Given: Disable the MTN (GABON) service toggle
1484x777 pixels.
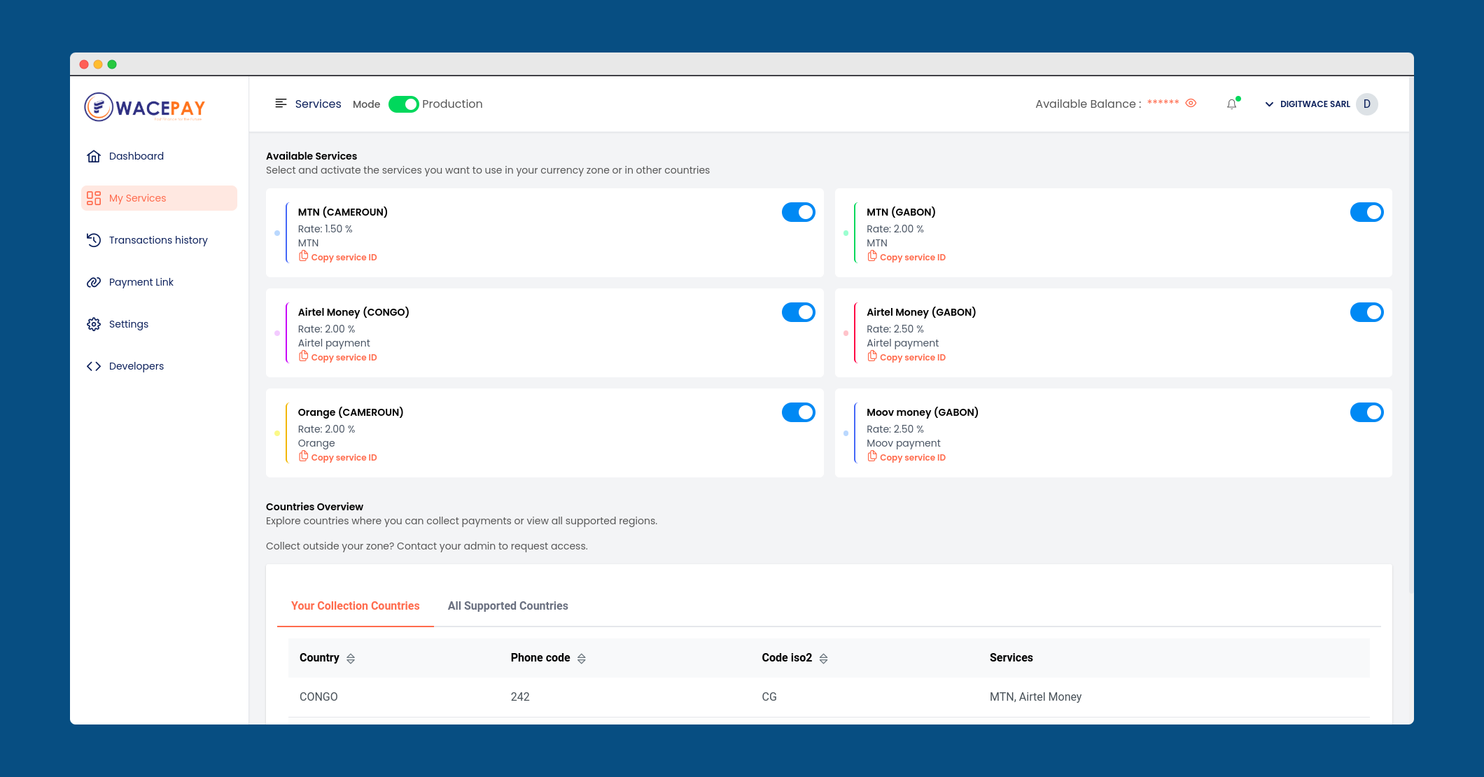Looking at the screenshot, I should click(x=1366, y=212).
